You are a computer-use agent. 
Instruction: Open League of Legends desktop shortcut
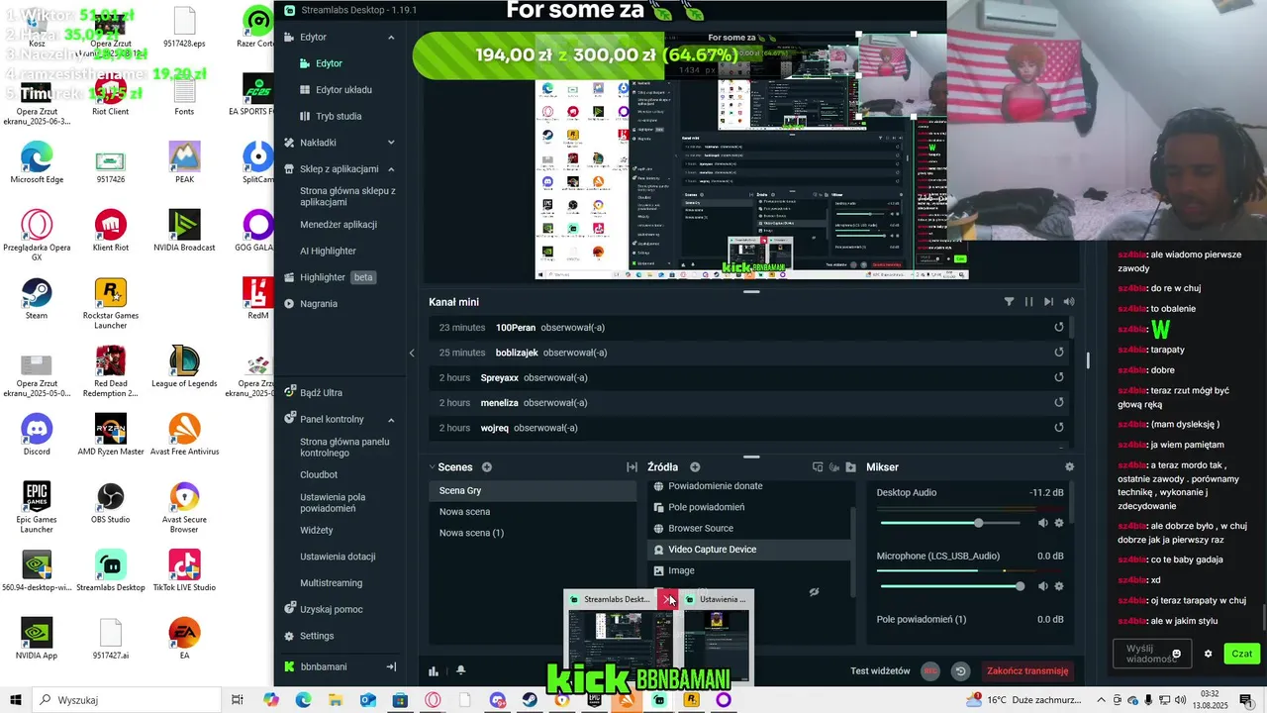click(x=184, y=366)
